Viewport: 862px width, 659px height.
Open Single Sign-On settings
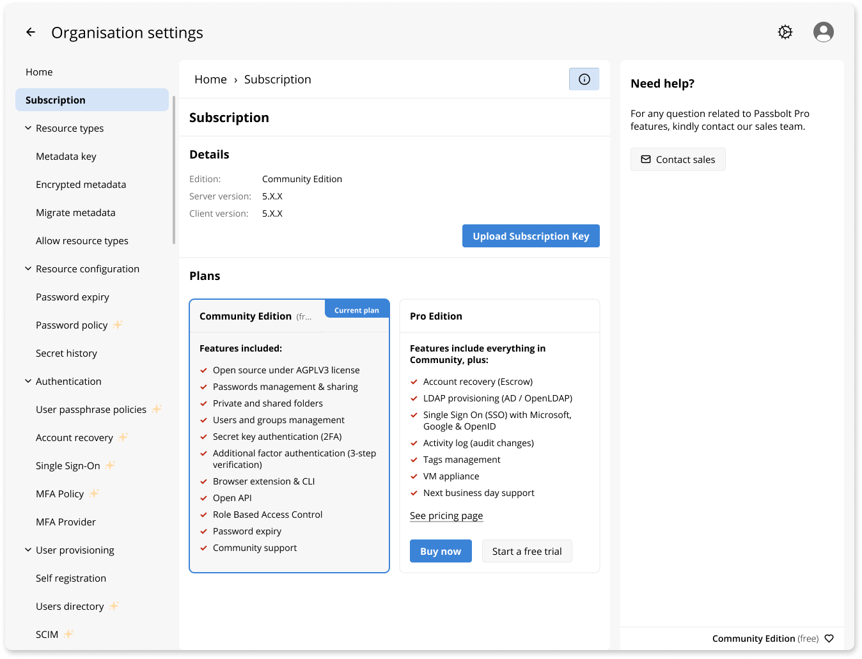68,466
